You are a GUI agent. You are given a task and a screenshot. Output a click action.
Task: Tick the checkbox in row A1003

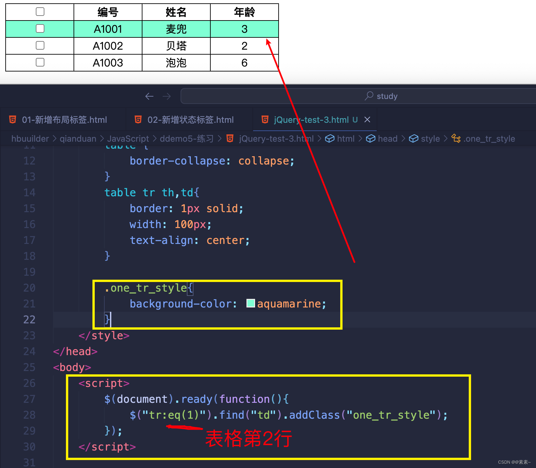(40, 62)
